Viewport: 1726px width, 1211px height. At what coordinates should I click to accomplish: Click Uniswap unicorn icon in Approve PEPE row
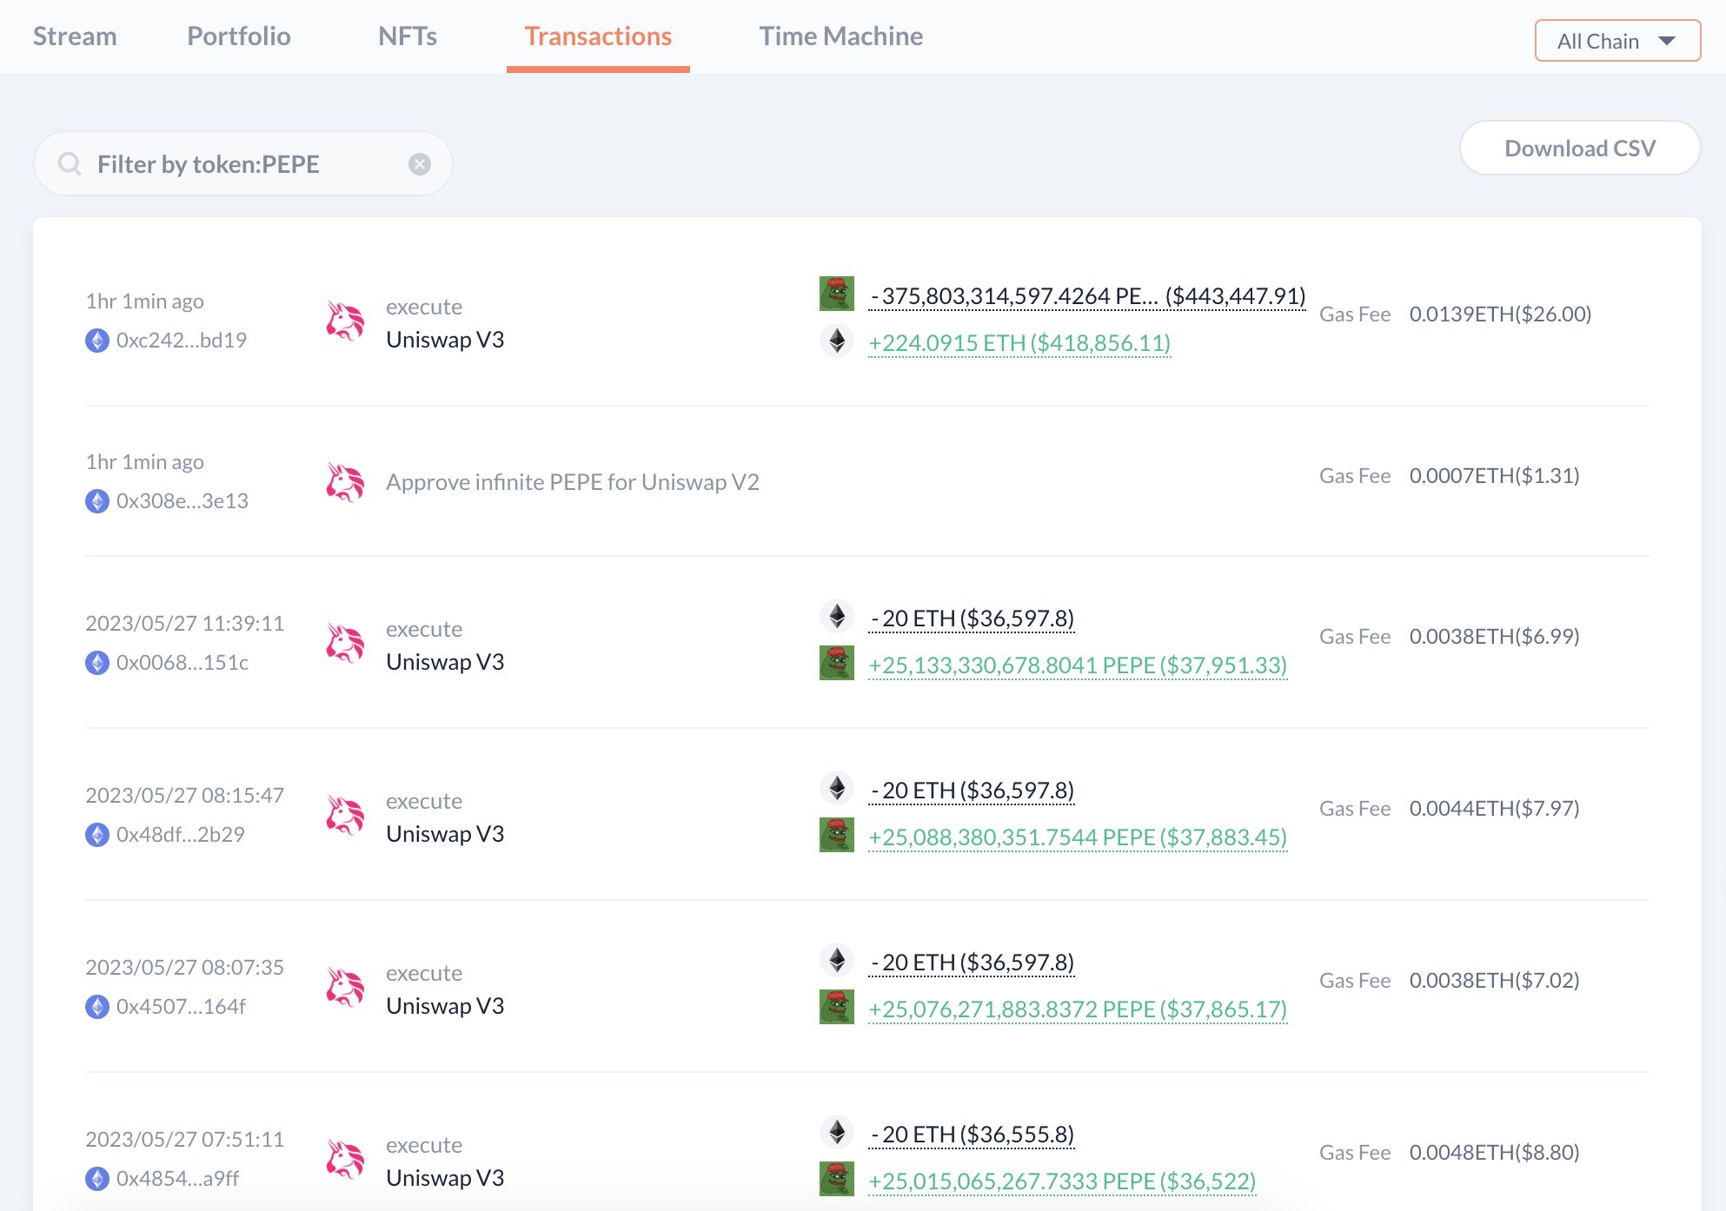(345, 482)
